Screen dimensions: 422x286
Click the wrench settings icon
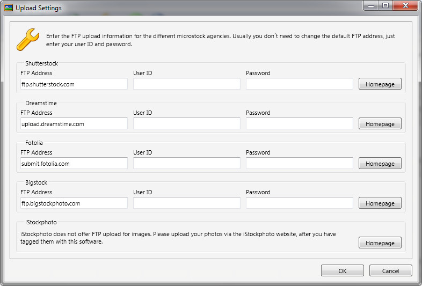[x=27, y=40]
